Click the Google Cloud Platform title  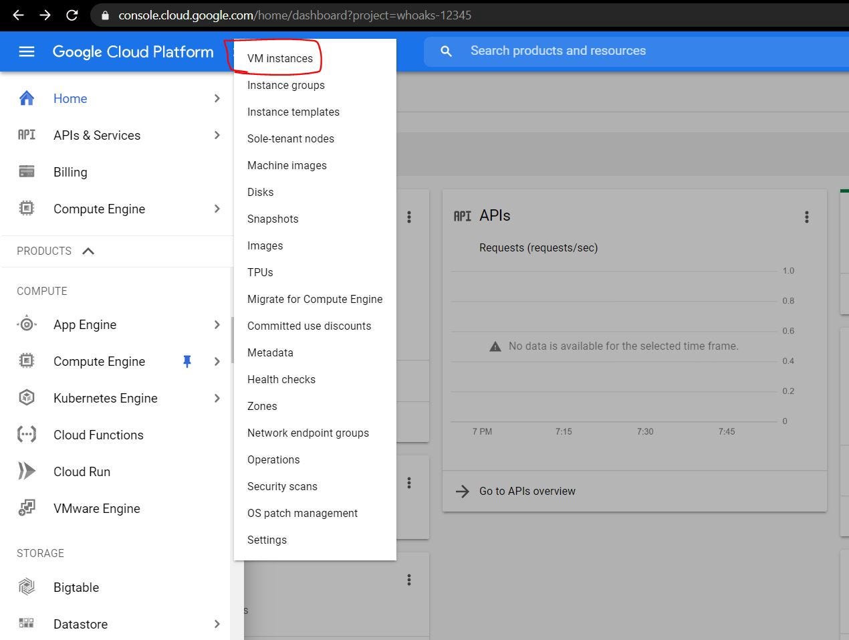pos(133,51)
